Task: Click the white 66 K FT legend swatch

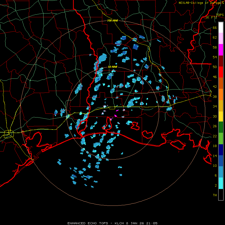Action: [221, 27]
